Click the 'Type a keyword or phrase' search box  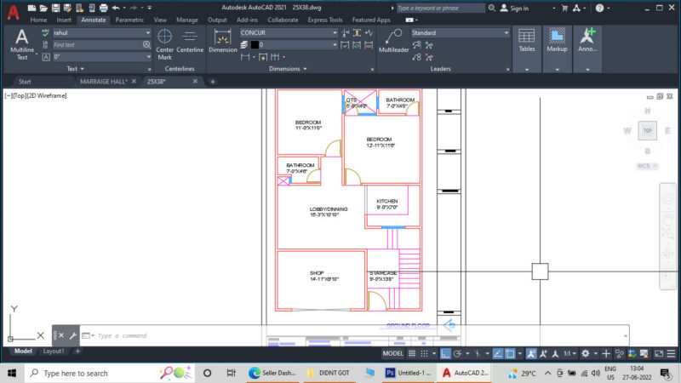pyautogui.click(x=440, y=8)
